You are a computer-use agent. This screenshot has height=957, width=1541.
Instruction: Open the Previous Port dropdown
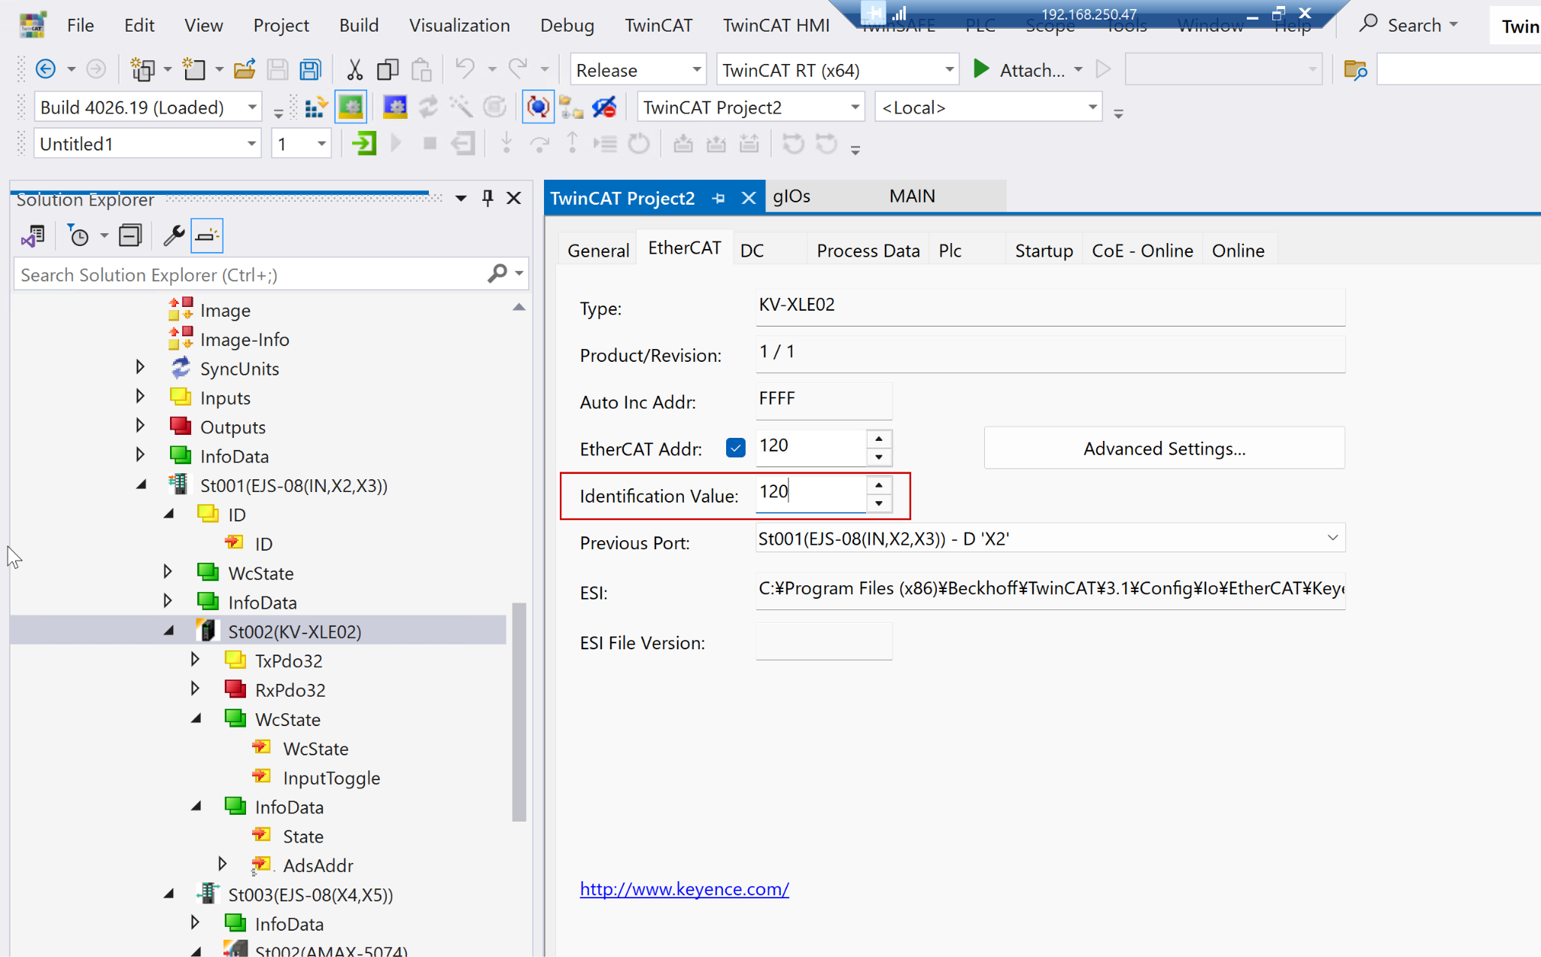click(1332, 538)
